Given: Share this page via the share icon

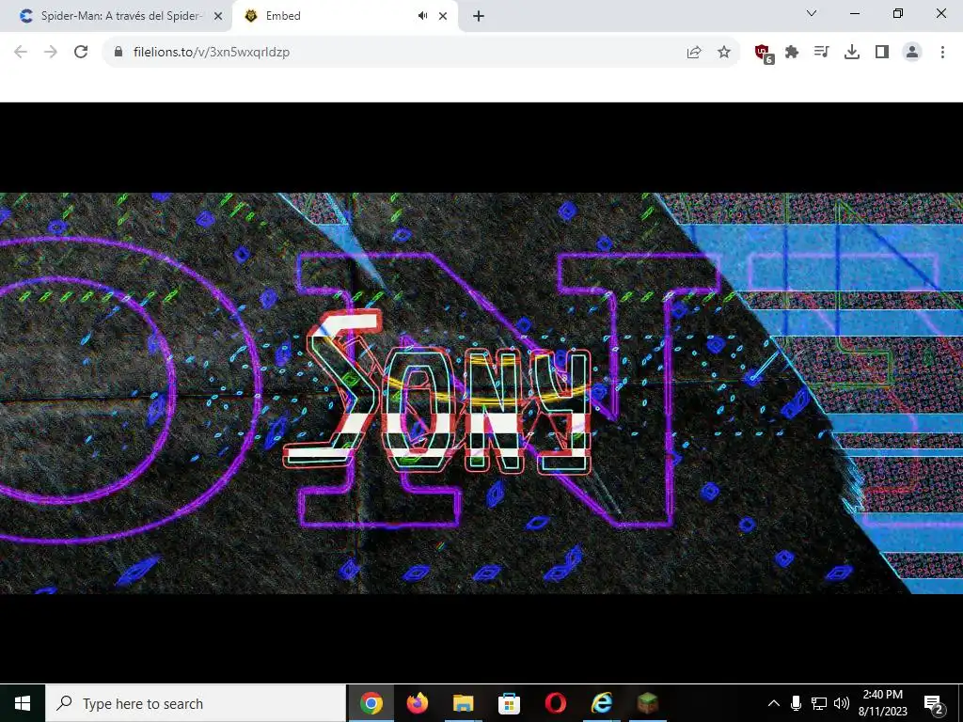Looking at the screenshot, I should tap(694, 53).
